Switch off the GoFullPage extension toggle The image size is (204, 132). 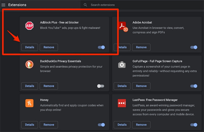coord(194,86)
